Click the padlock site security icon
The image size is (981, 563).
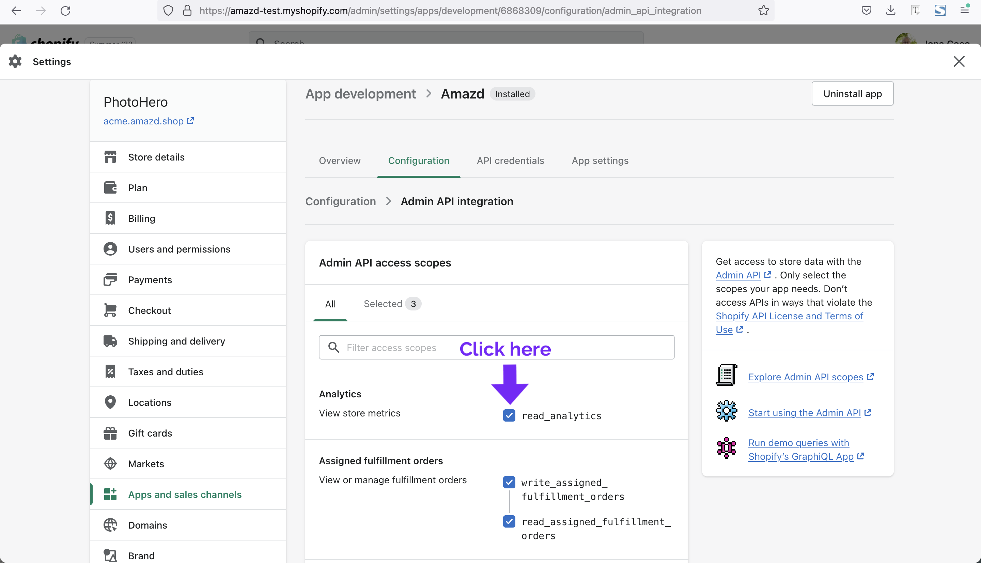coord(187,11)
